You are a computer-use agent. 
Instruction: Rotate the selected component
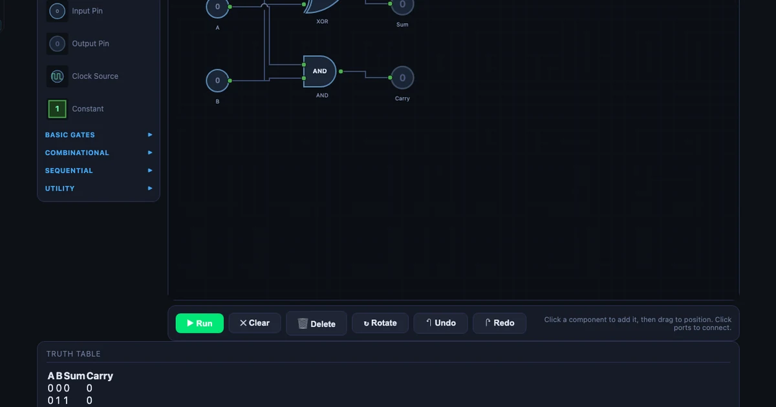click(380, 323)
